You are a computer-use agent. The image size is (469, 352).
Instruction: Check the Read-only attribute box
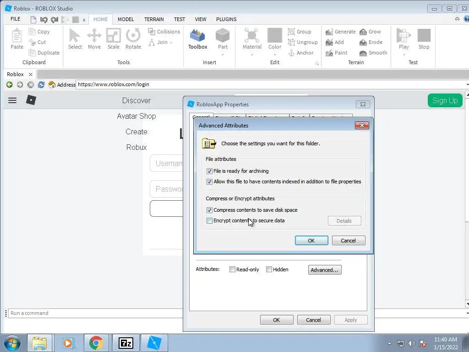tap(232, 269)
